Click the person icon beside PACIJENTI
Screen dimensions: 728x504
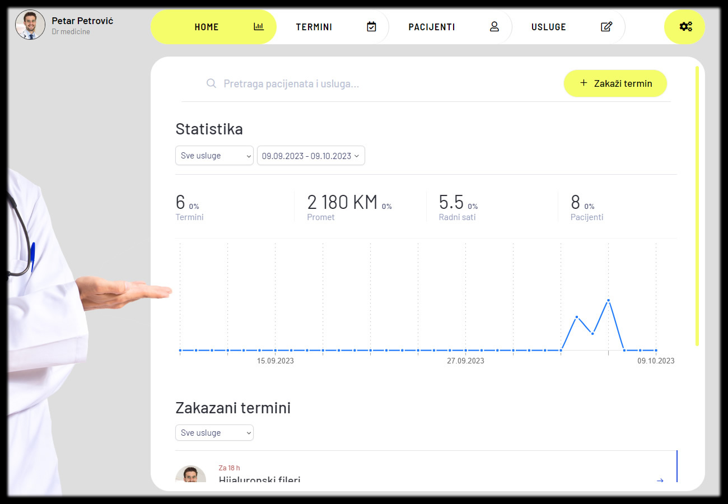tap(494, 26)
